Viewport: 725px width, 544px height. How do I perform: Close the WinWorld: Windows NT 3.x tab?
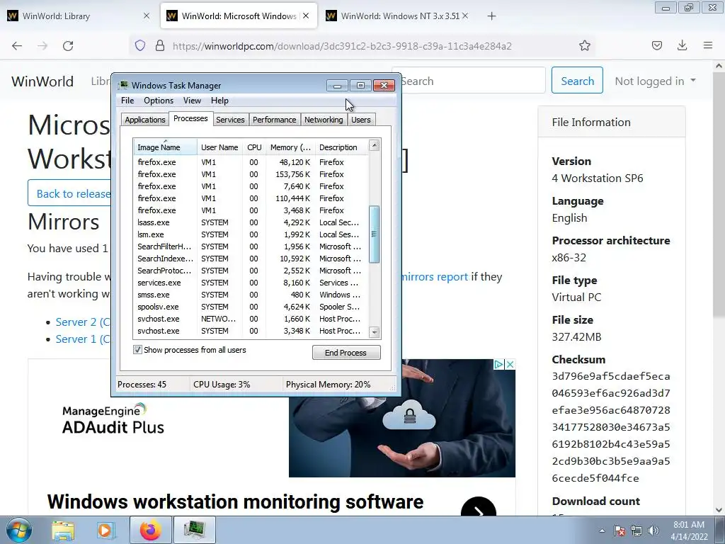(x=465, y=16)
